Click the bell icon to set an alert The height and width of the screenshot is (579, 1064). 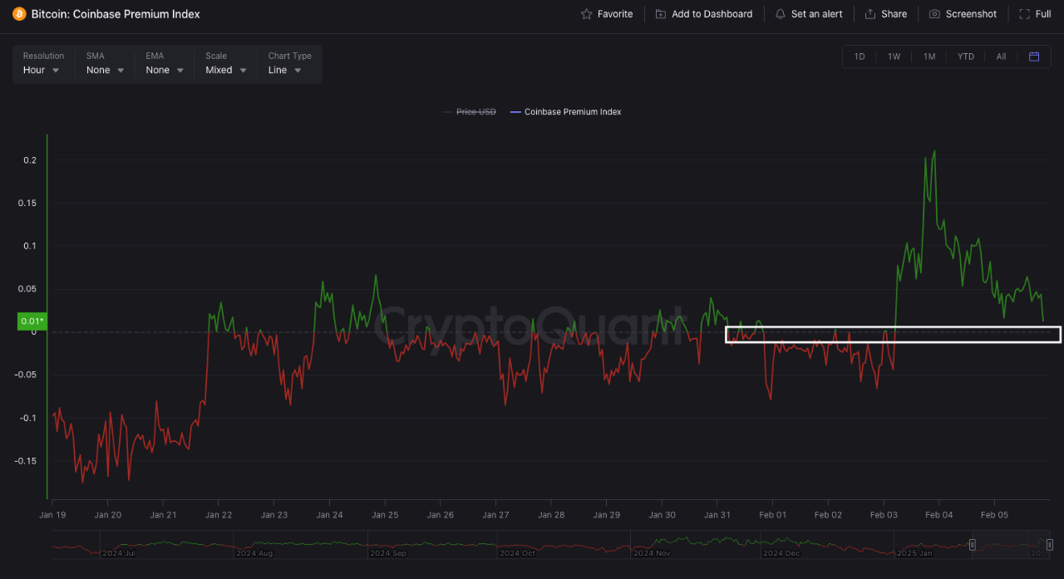tap(780, 13)
